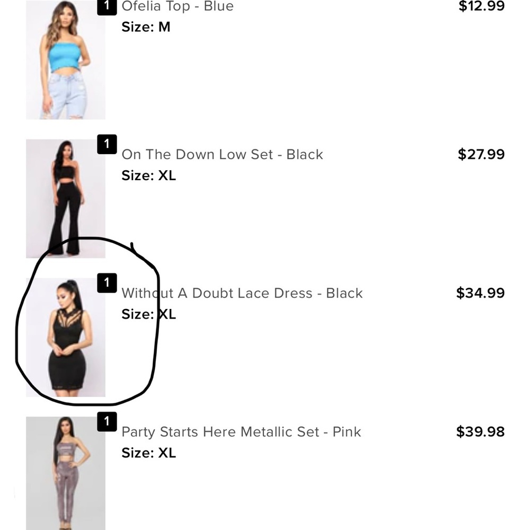The height and width of the screenshot is (530, 530).
Task: Select the $27.99 price text
Action: pos(480,154)
